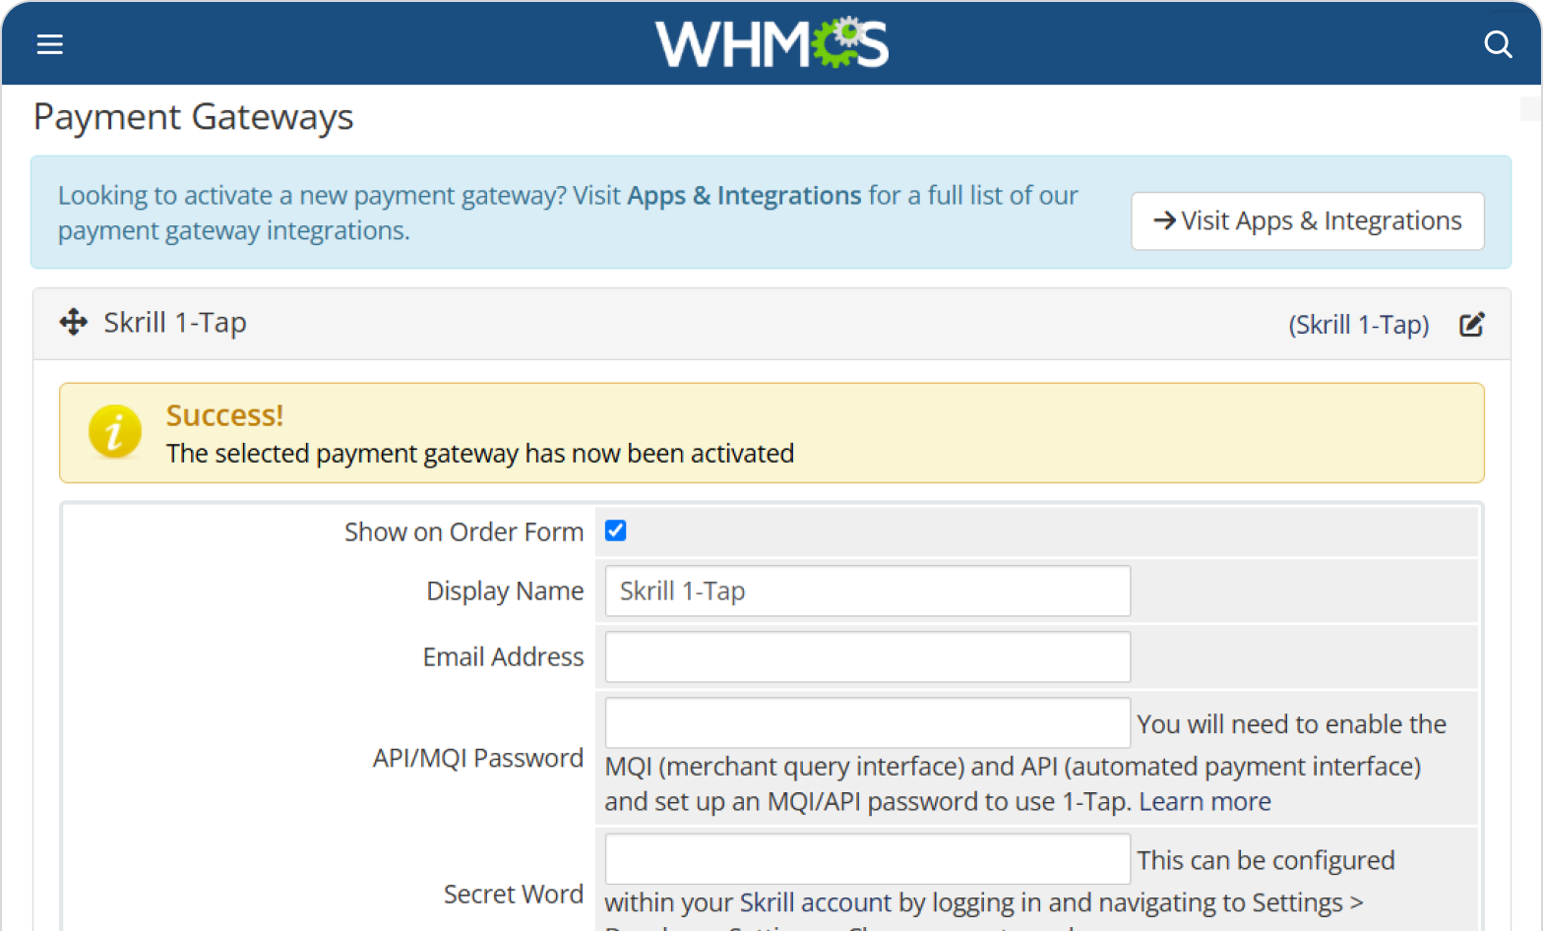Click the Secret Word label
Viewport: 1543px width, 931px height.
(x=513, y=895)
